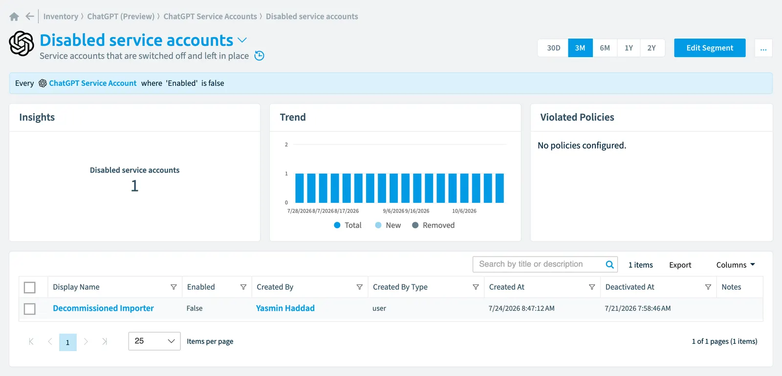Click the ChatGPT icon in the query bar

click(43, 83)
